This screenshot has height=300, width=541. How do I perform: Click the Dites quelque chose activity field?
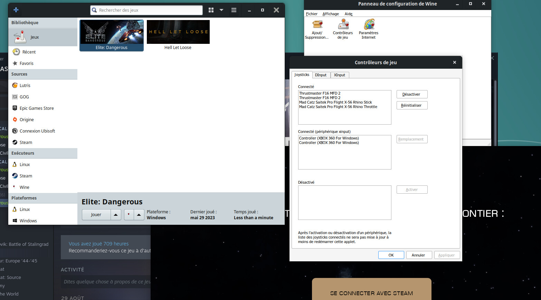point(106,282)
